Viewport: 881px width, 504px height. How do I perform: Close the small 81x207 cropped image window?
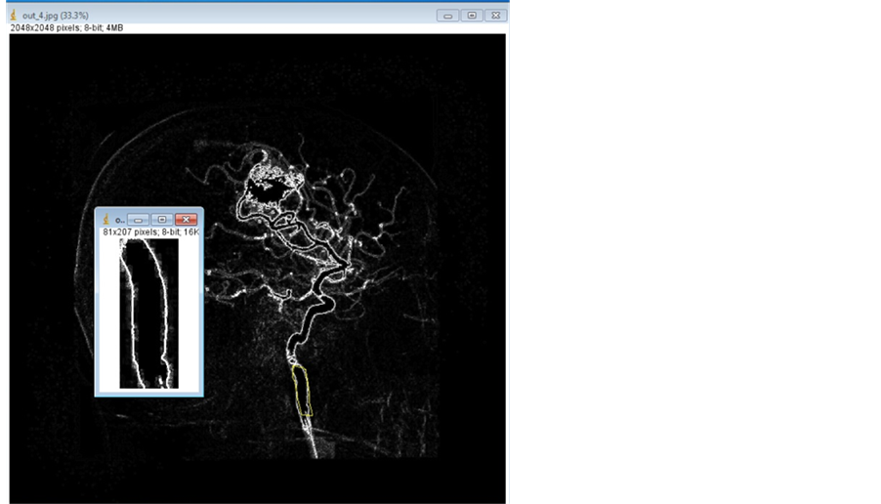(x=186, y=220)
